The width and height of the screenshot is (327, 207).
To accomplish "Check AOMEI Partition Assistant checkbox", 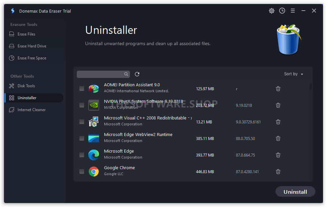I will pos(82,89).
